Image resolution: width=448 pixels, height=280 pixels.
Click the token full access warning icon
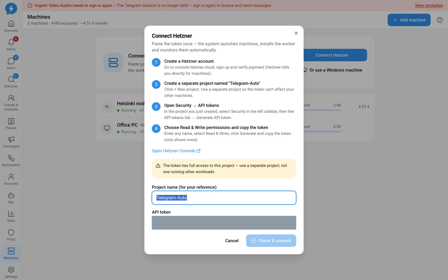pyautogui.click(x=158, y=166)
